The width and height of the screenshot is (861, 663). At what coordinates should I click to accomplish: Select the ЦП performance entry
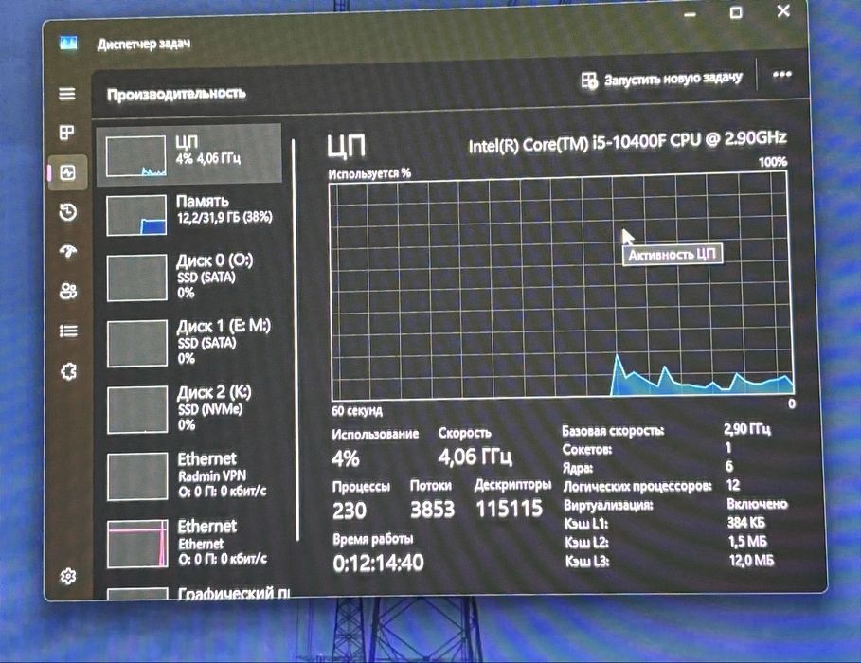click(x=188, y=154)
